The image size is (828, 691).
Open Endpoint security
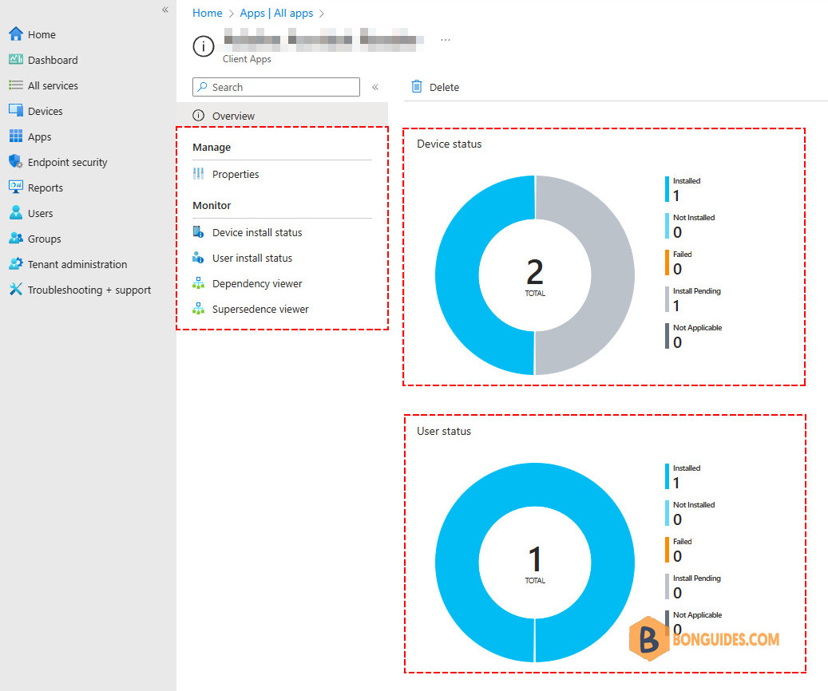tap(68, 162)
